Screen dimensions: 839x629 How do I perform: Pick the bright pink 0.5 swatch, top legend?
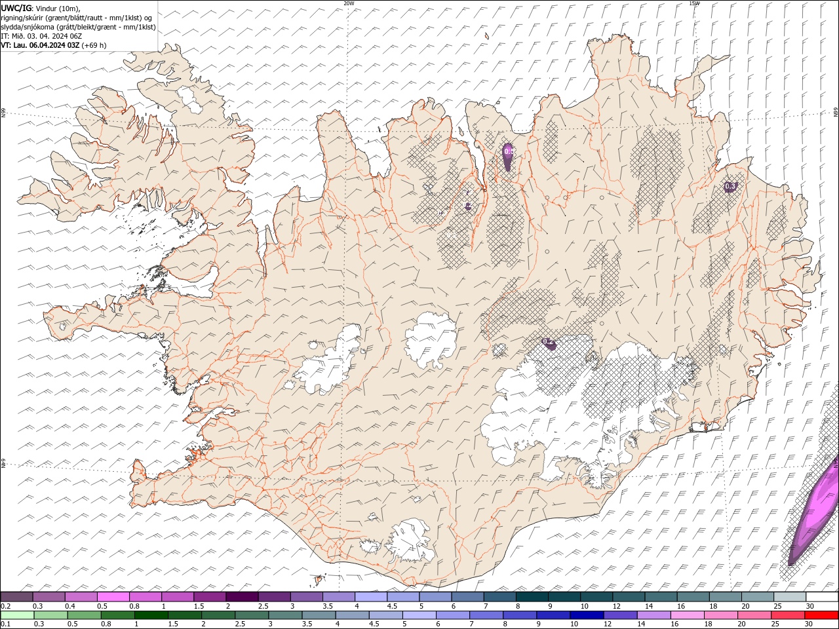tap(113, 597)
